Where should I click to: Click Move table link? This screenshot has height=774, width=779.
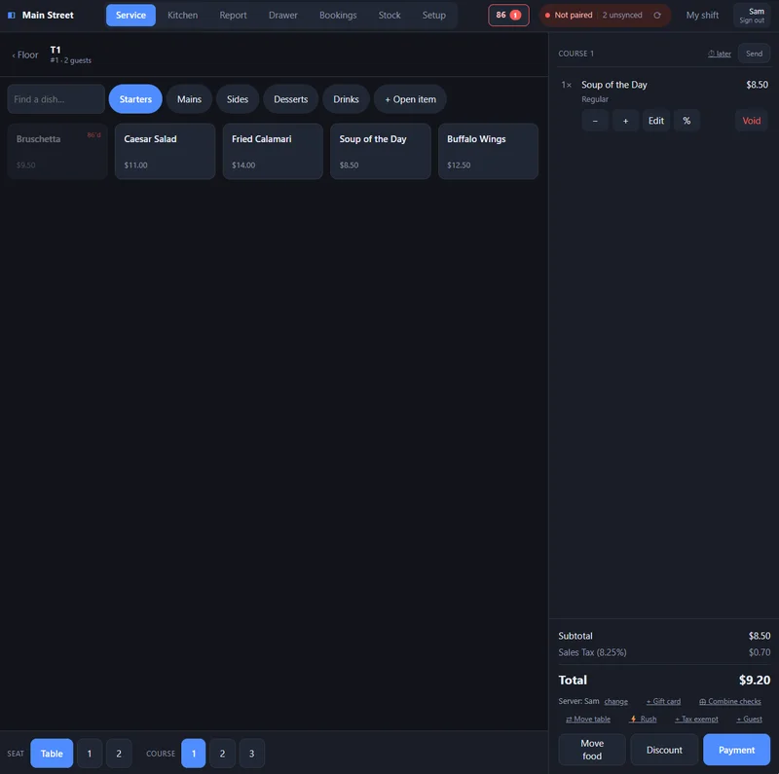coord(588,719)
